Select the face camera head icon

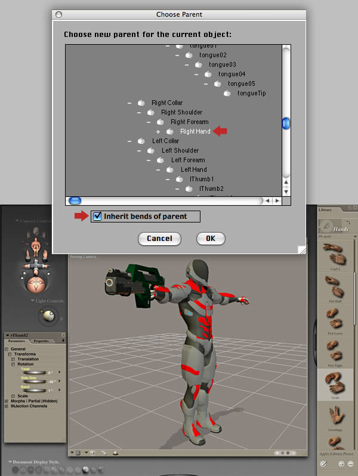(36, 231)
